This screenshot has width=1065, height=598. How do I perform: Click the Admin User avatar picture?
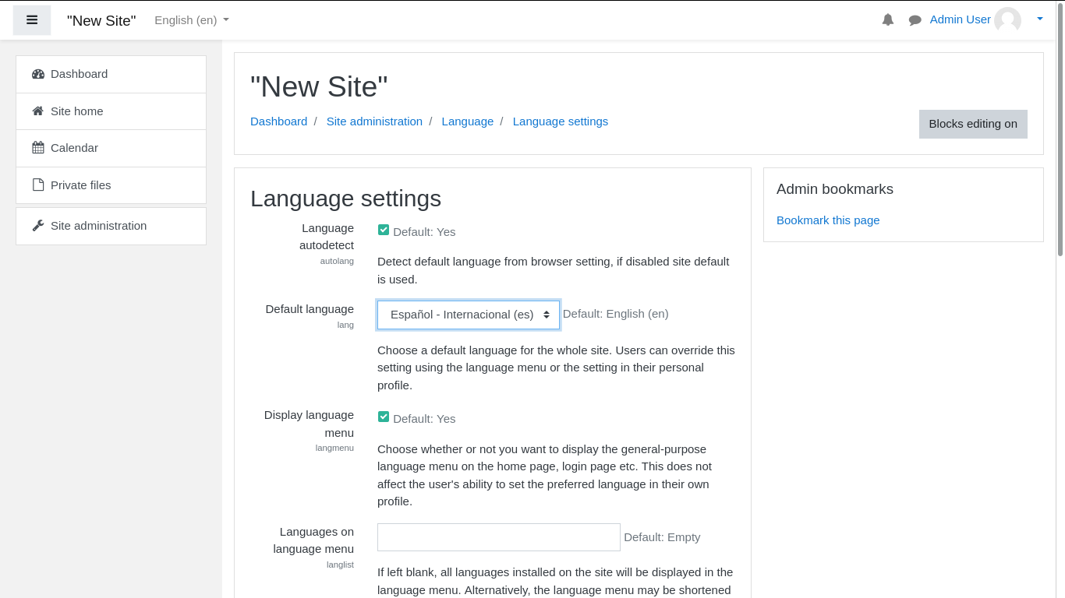[1007, 20]
